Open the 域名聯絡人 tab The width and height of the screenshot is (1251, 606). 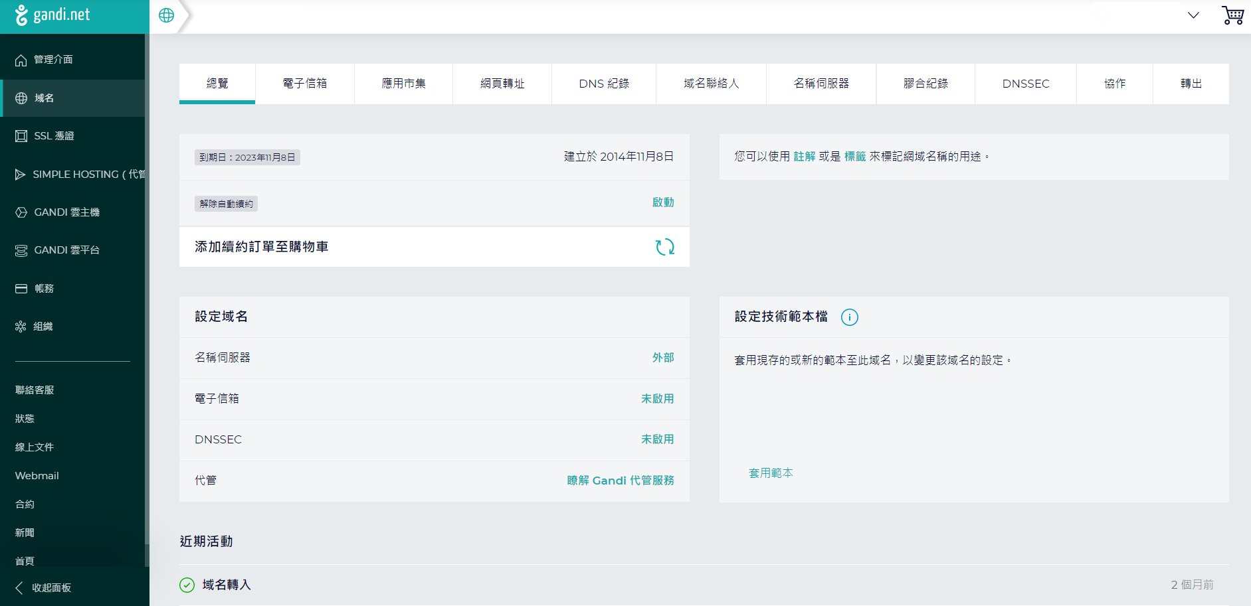[712, 84]
